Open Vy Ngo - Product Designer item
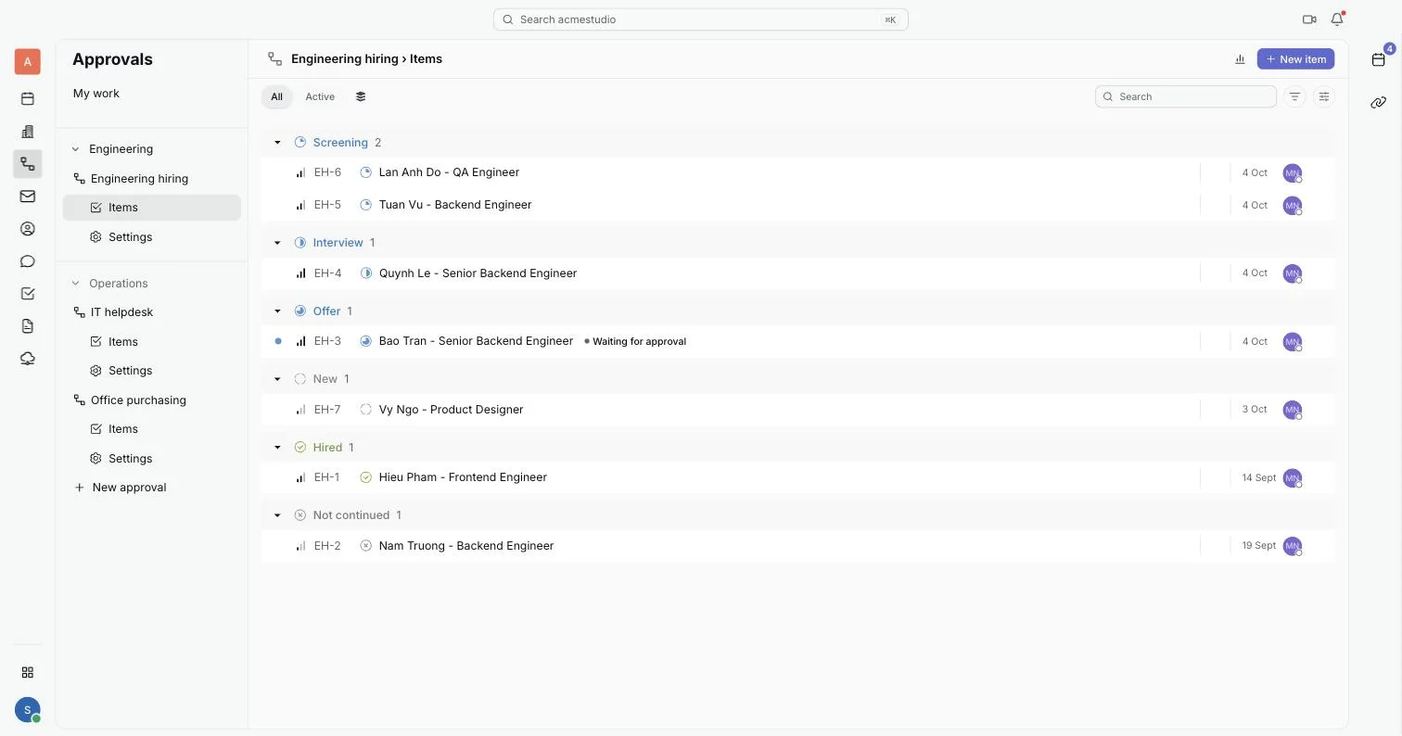The width and height of the screenshot is (1402, 736). click(x=451, y=410)
